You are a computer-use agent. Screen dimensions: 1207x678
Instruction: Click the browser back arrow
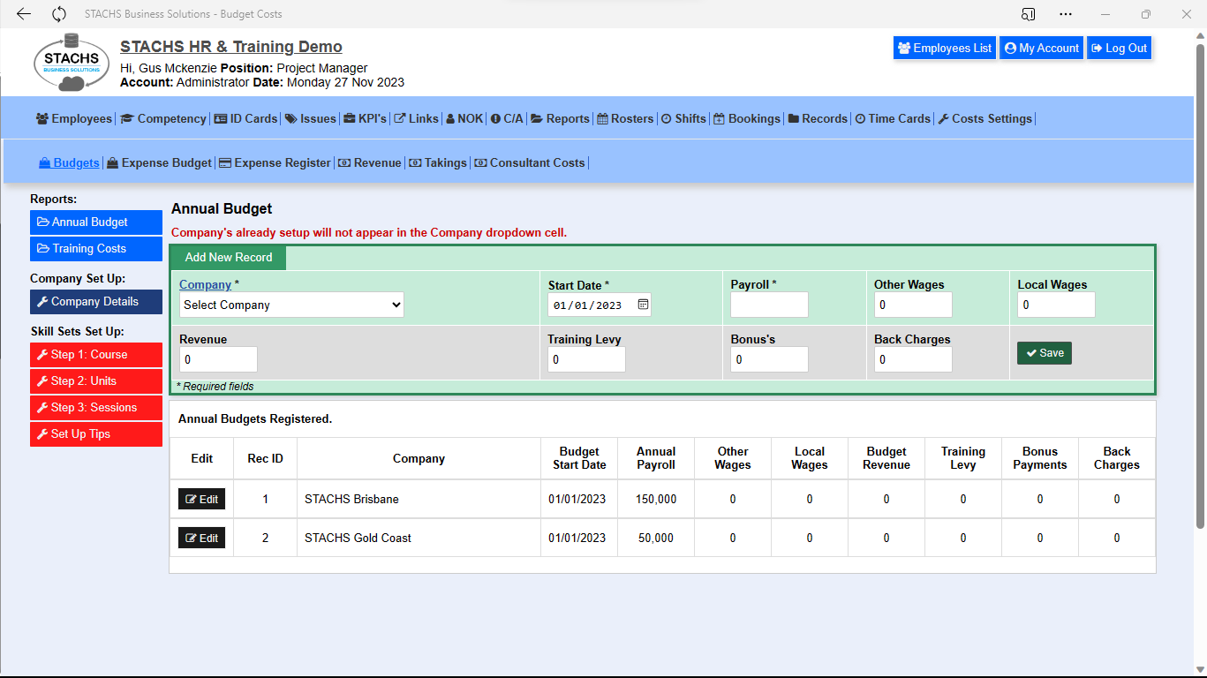click(x=24, y=14)
